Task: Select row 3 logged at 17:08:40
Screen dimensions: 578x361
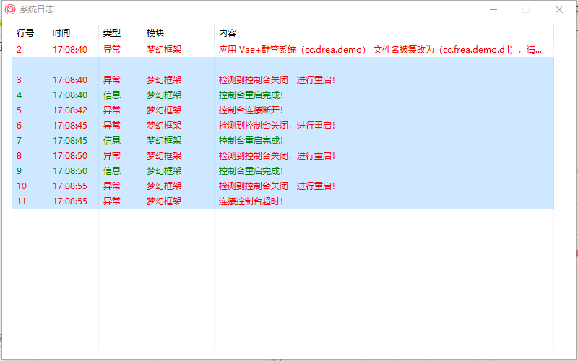Action: (x=70, y=80)
